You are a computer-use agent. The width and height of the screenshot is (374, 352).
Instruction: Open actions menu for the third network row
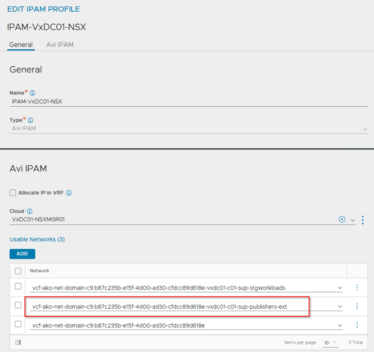(357, 325)
